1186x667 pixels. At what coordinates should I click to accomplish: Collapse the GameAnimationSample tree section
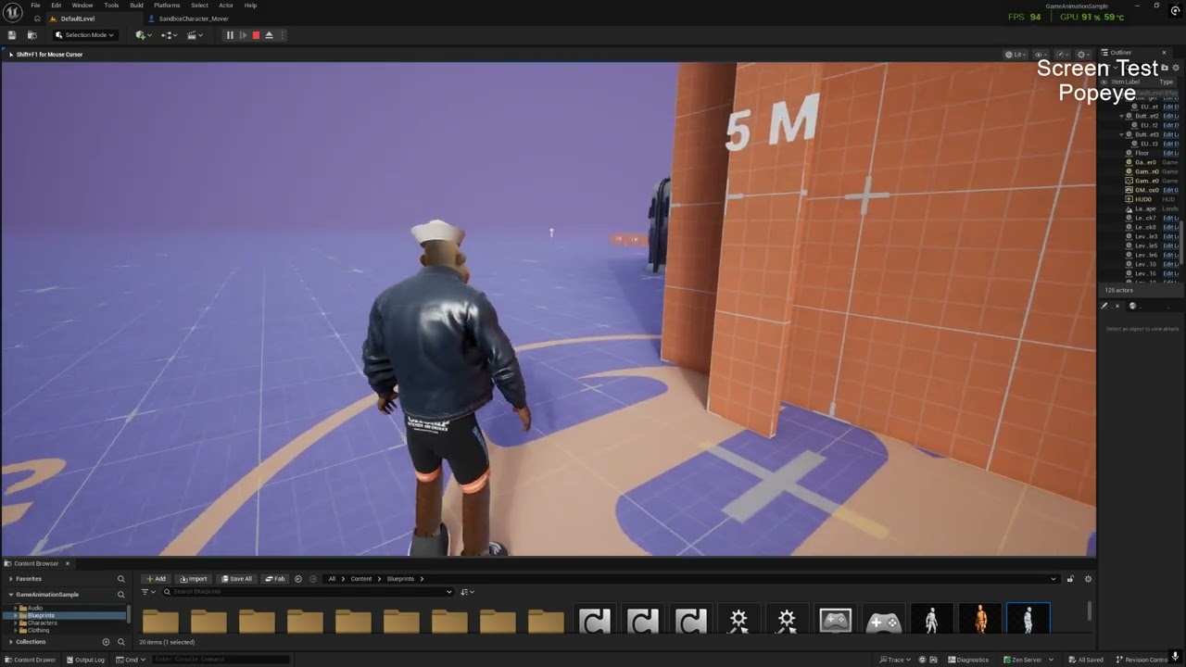[x=11, y=595]
